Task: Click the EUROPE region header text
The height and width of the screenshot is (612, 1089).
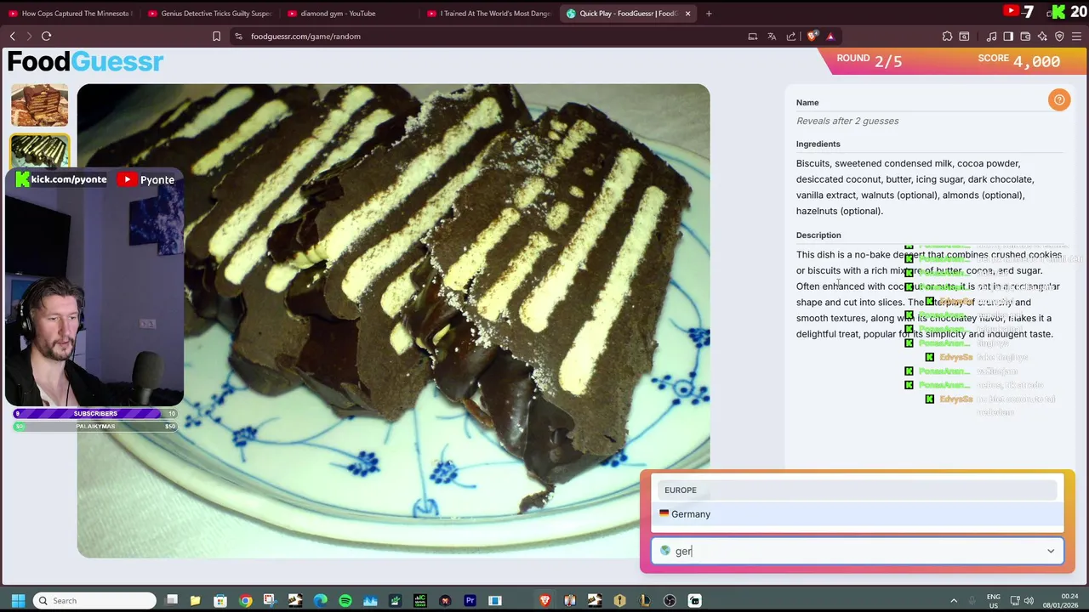Action: tap(681, 490)
